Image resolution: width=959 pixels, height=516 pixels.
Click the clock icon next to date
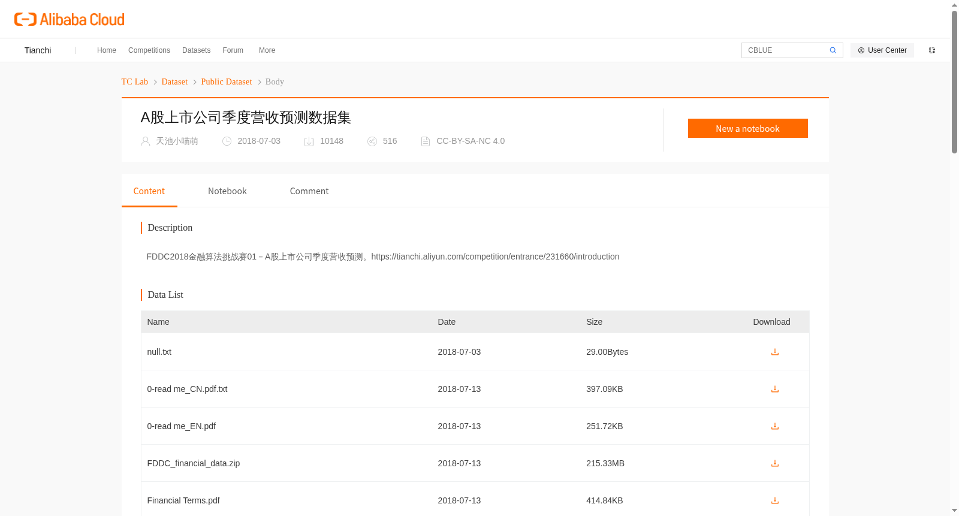(x=227, y=141)
